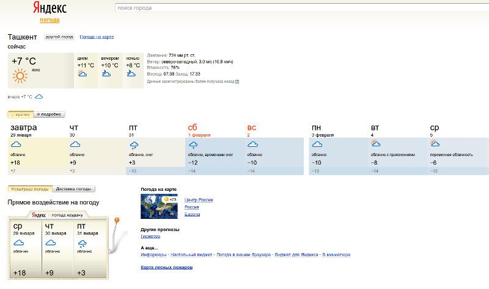Viewport: 489px width, 289px height.
Task: Follow the 'Центр России' link
Action: tap(199, 200)
